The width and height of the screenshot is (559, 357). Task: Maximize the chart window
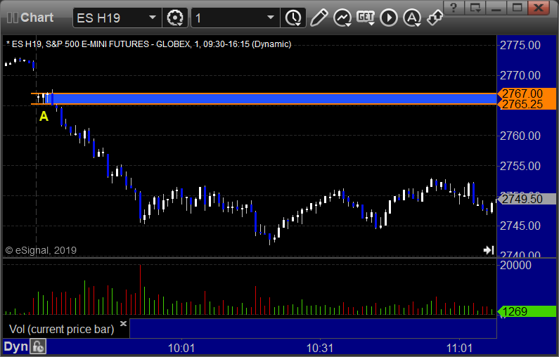coord(518,7)
